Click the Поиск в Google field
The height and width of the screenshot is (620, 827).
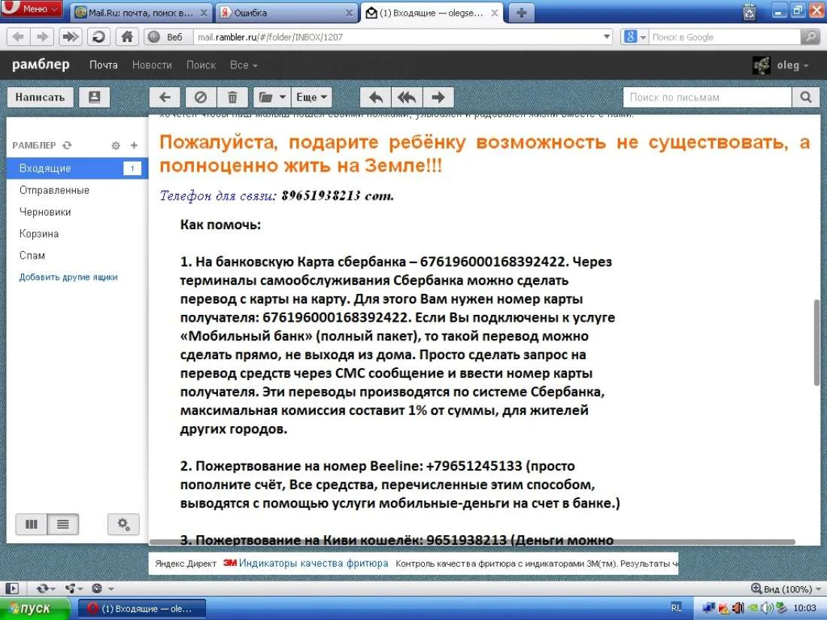(x=726, y=37)
